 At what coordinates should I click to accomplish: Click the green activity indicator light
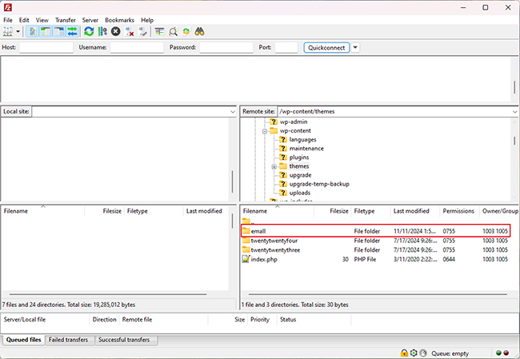[498, 353]
